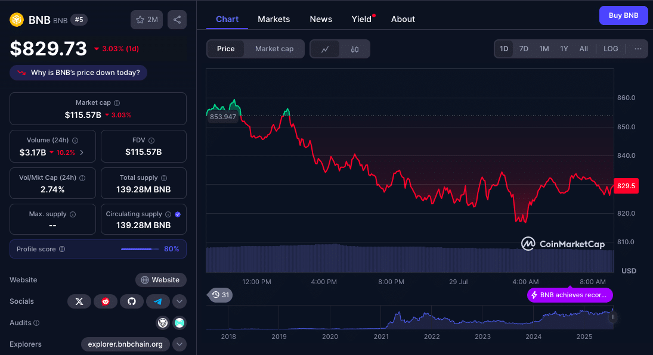Image resolution: width=653 pixels, height=355 pixels.
Task: Open the Chart tab
Action: pyautogui.click(x=227, y=19)
